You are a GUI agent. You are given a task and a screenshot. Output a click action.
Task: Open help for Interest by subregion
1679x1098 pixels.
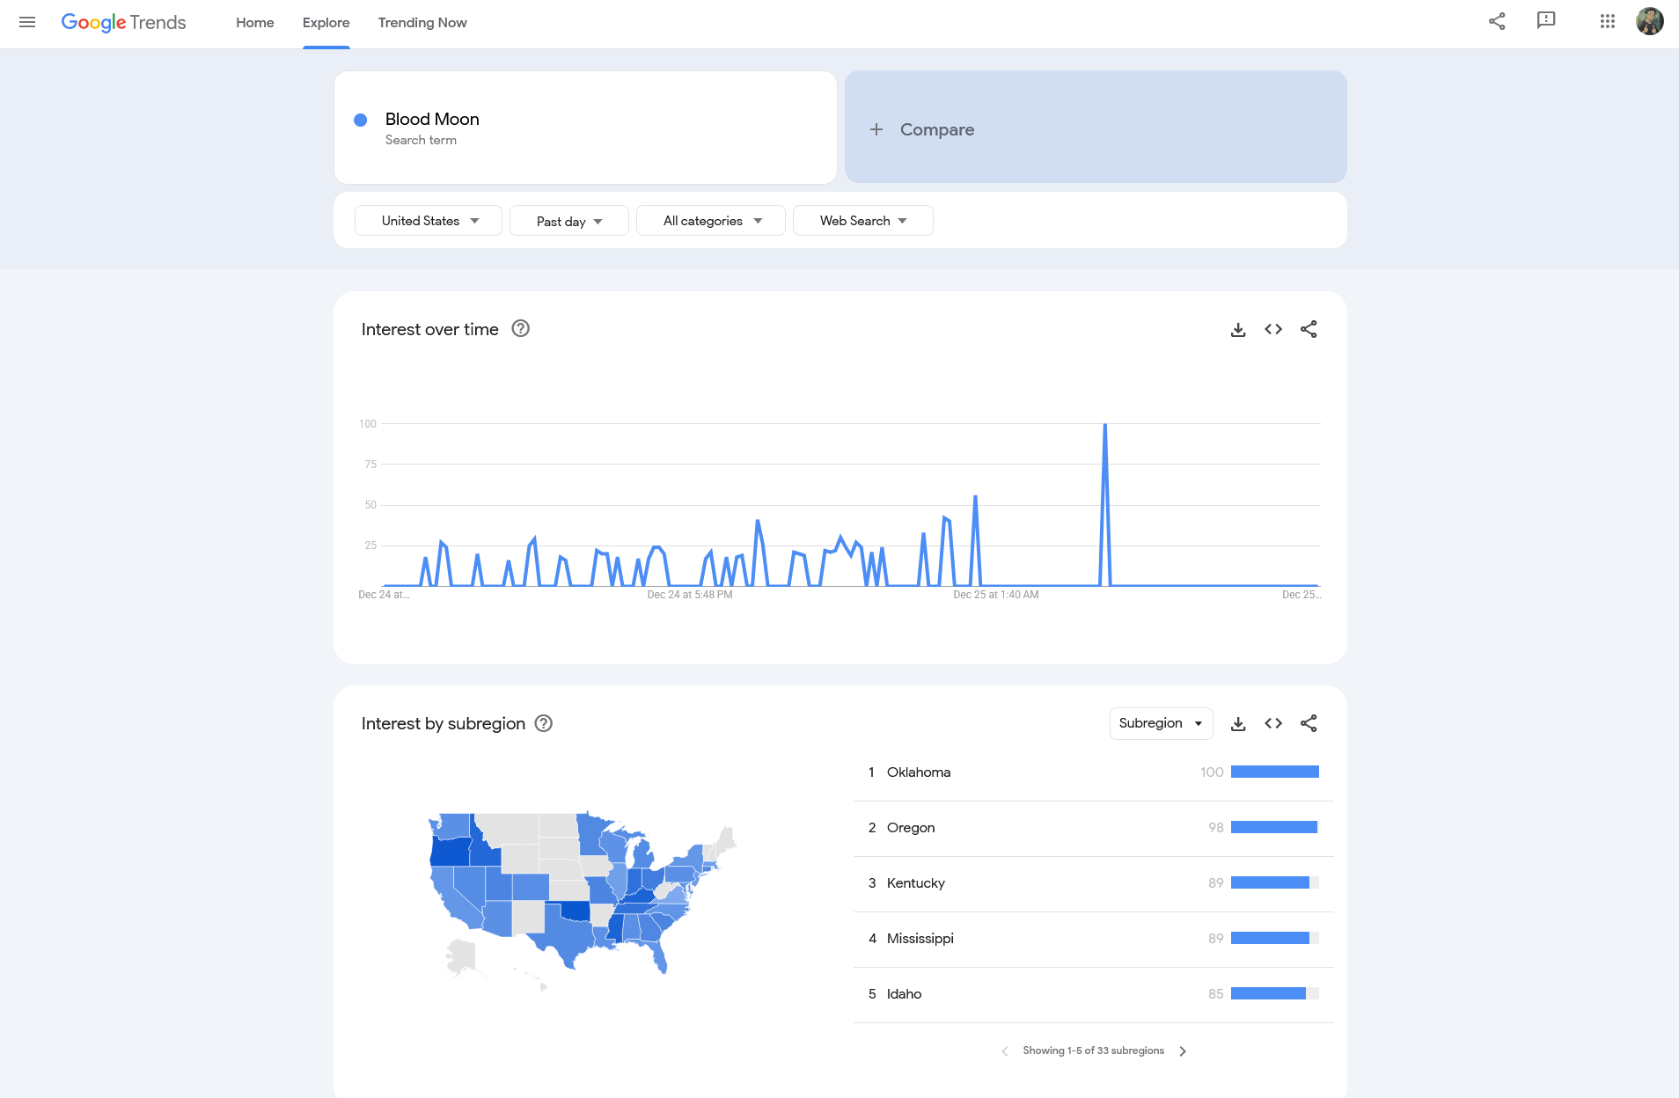click(x=544, y=723)
